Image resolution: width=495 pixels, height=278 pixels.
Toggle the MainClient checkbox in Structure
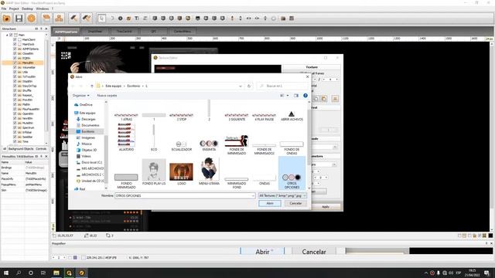(x=15, y=39)
